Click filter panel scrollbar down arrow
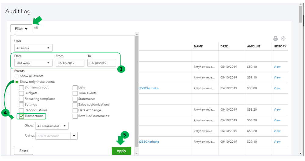This screenshot has width=305, height=161. 137,153
